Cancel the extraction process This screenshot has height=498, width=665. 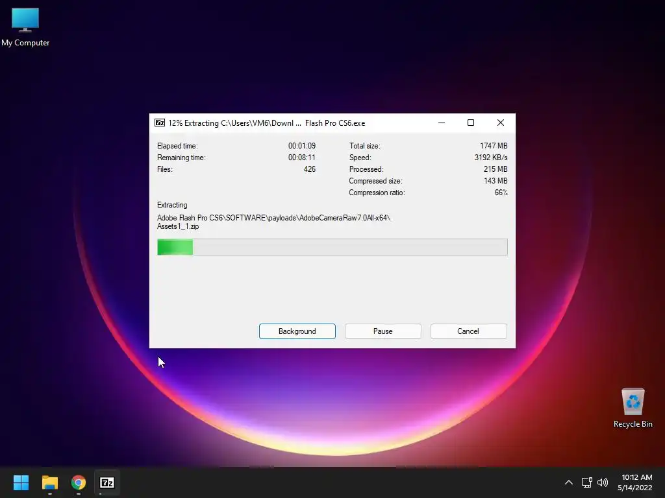468,331
